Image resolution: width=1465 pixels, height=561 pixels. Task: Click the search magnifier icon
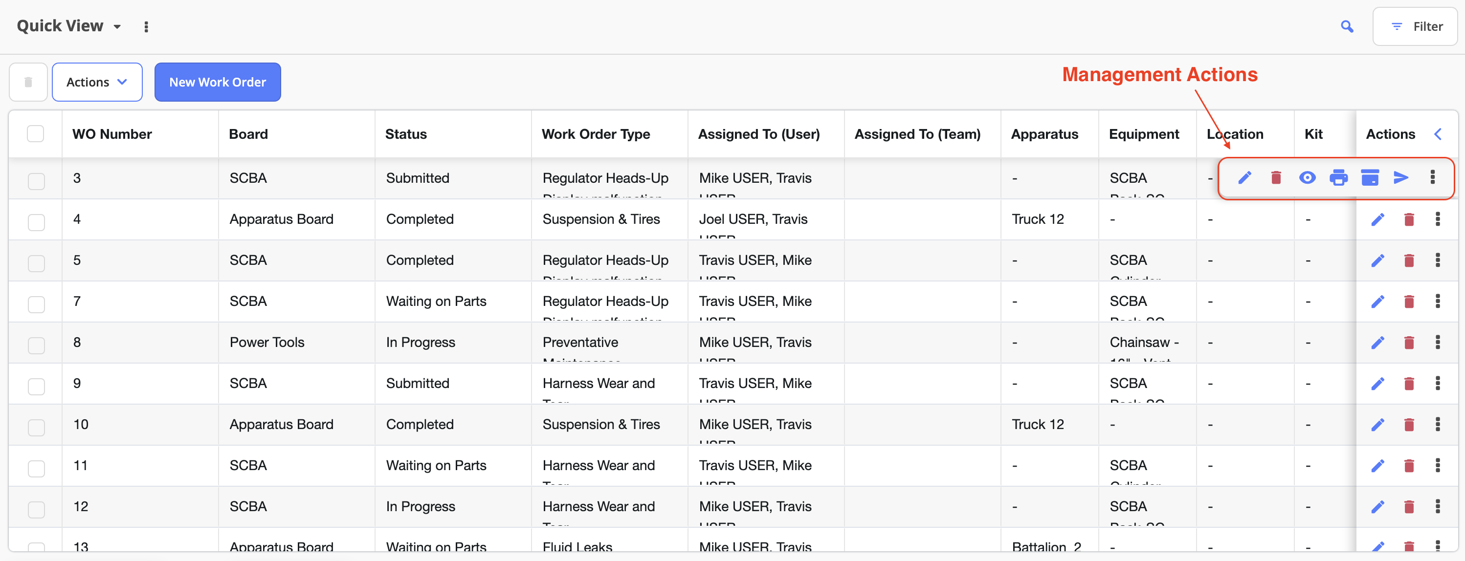(1347, 26)
